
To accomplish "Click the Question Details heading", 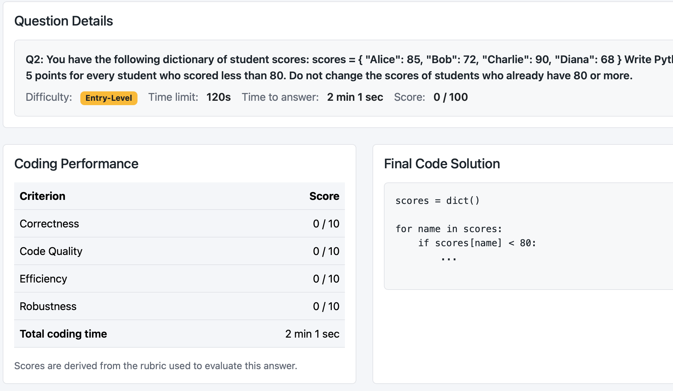I will pyautogui.click(x=64, y=21).
